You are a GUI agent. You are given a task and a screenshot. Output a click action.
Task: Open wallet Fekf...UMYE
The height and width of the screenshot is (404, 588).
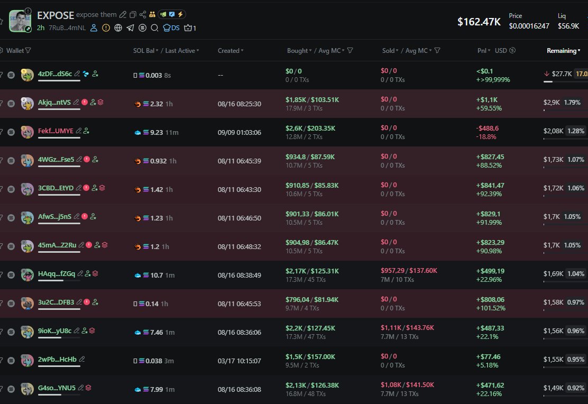click(x=56, y=131)
